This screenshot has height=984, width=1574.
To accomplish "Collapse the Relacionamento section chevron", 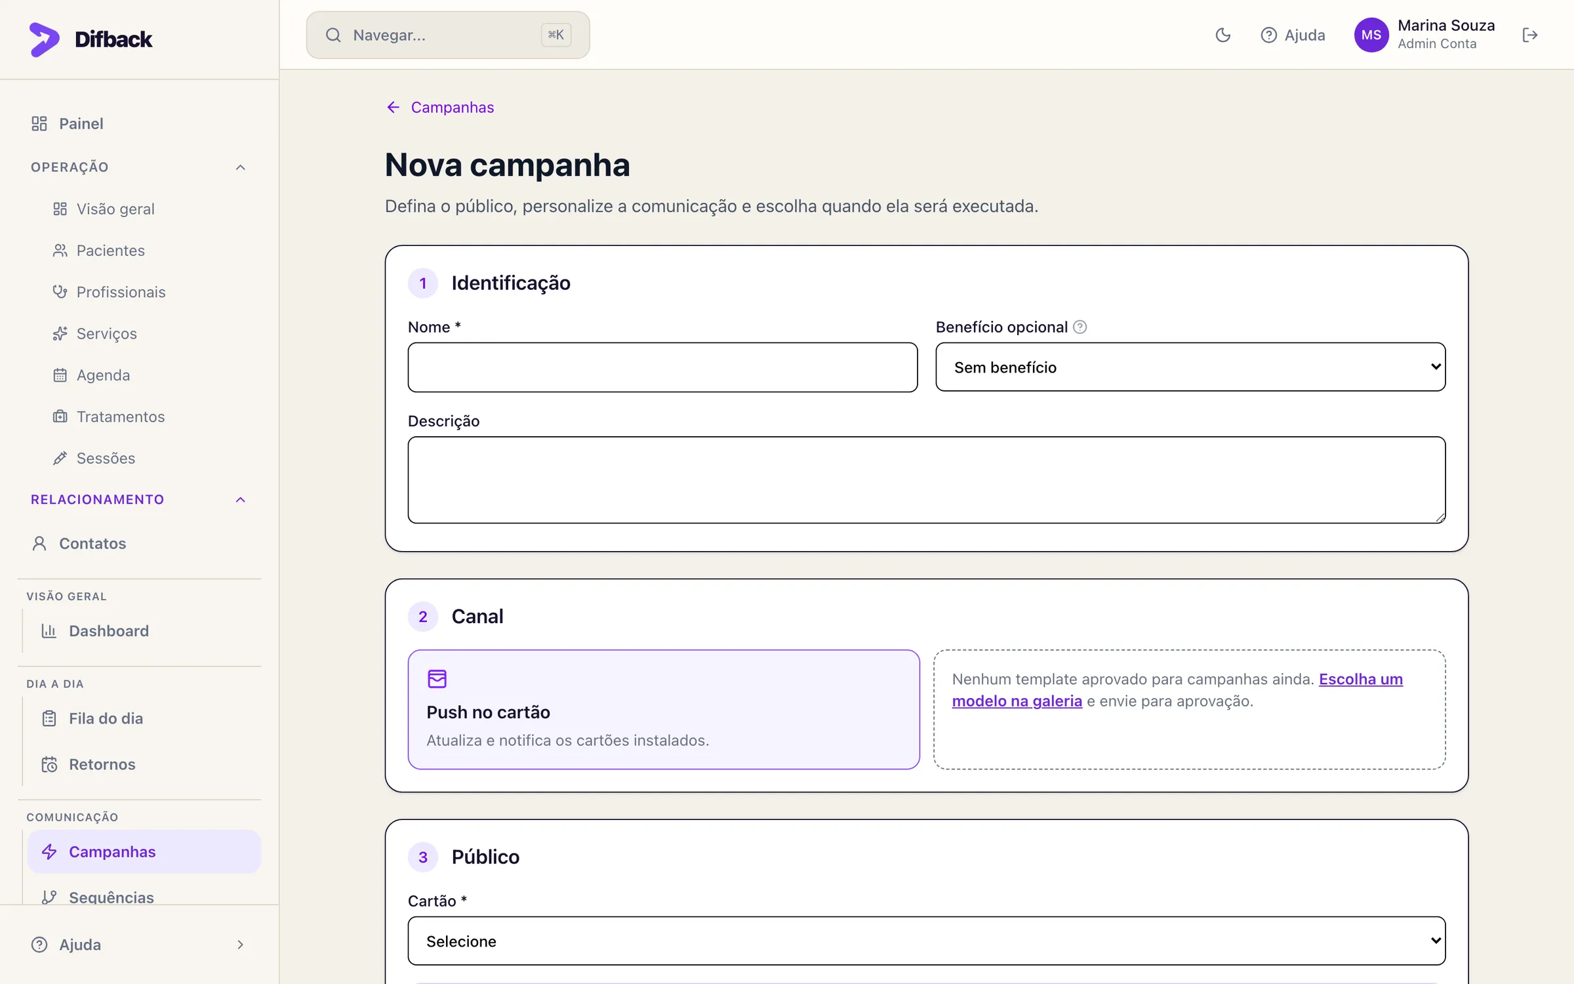I will (240, 500).
